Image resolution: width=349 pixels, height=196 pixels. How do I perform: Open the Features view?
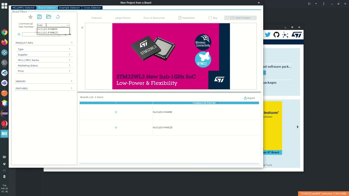coord(97,18)
